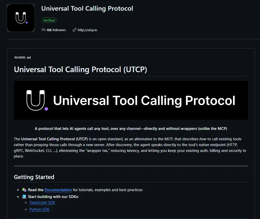Image resolution: width=260 pixels, height=219 pixels.
Task: Click the Verified badge
Action: click(49, 20)
